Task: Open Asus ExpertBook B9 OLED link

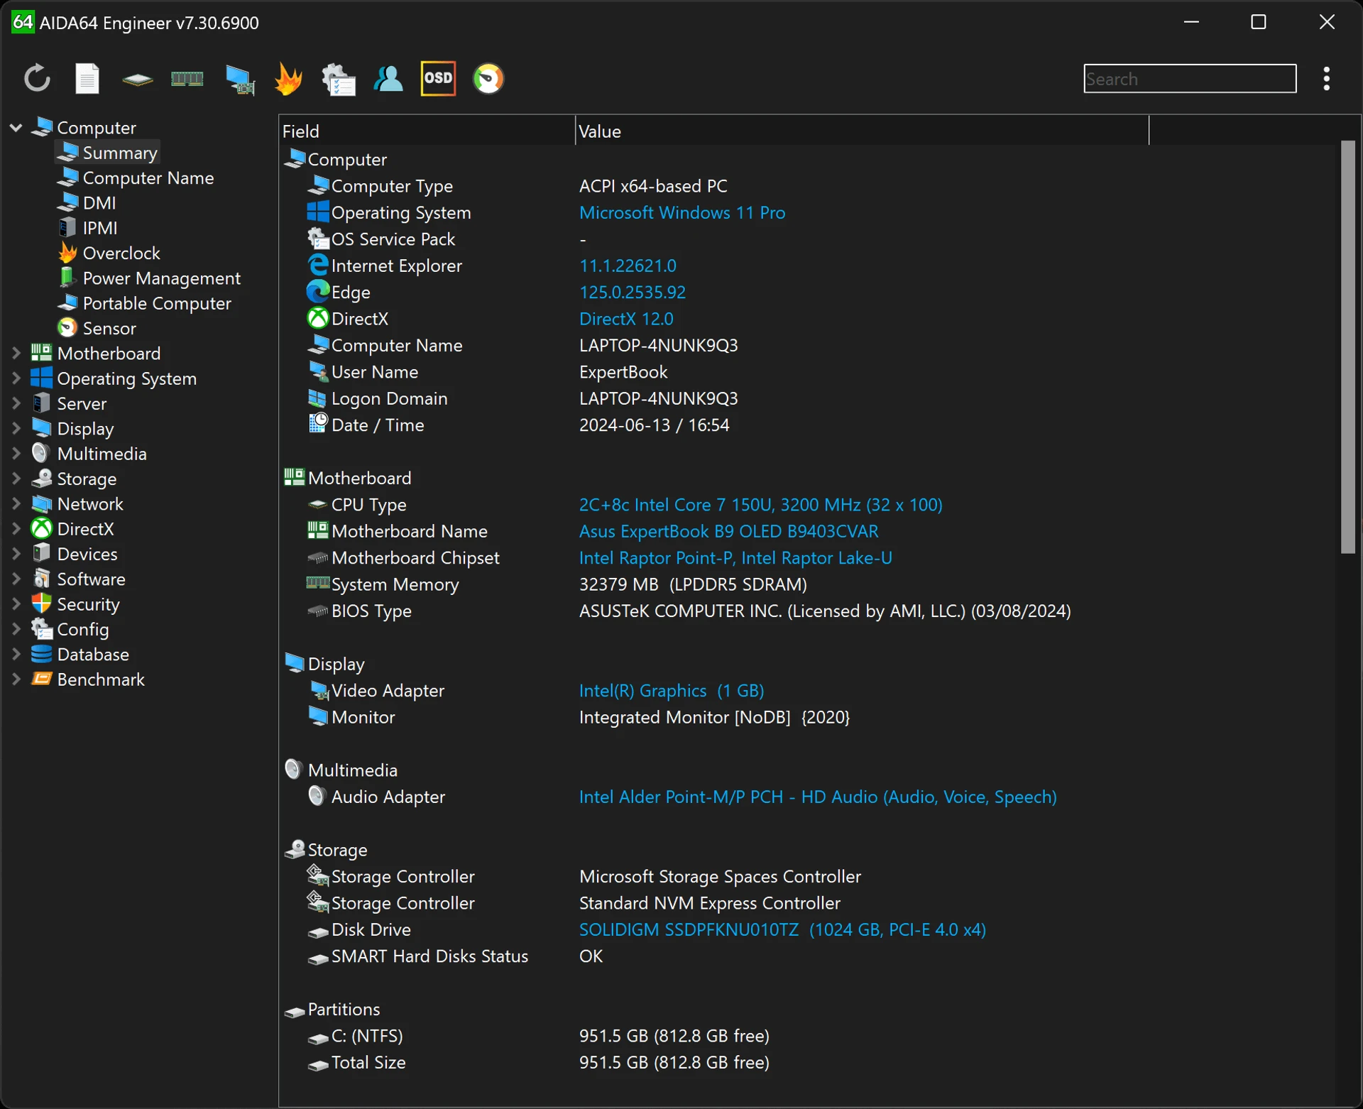Action: (728, 531)
